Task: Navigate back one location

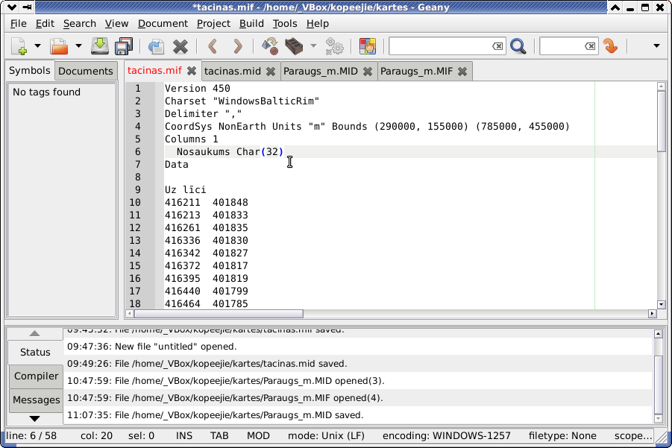Action: point(213,45)
